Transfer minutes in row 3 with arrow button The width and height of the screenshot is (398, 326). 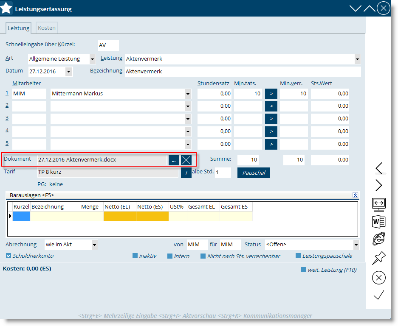pyautogui.click(x=271, y=119)
